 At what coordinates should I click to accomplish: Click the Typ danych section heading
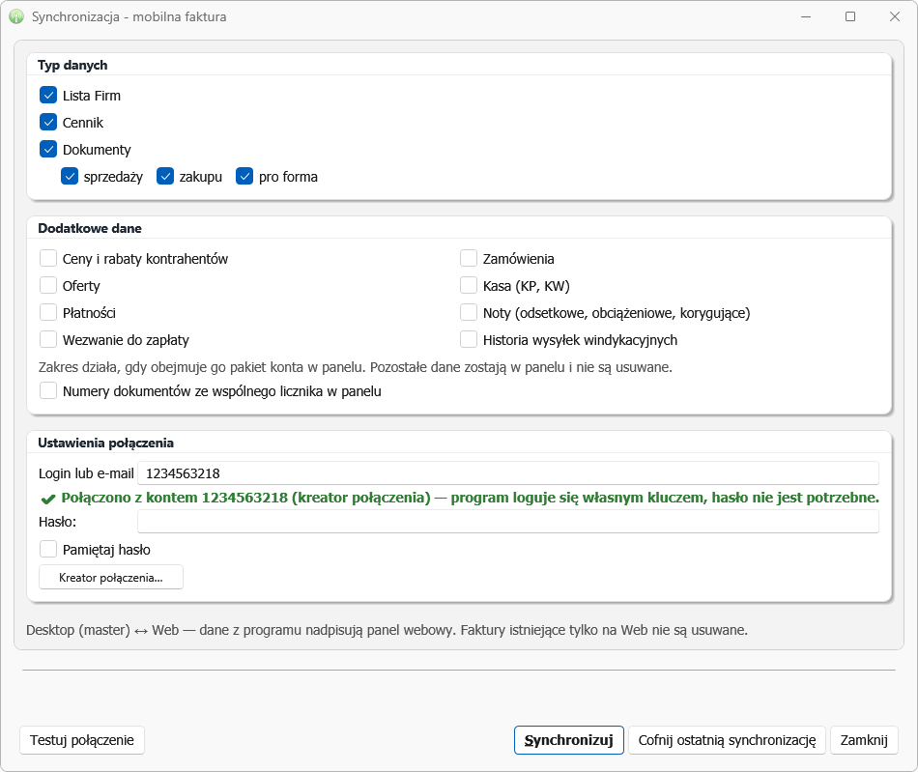pos(72,65)
